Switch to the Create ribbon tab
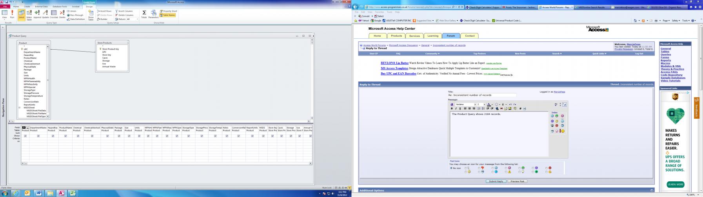This screenshot has width=703, height=197. [x=27, y=7]
